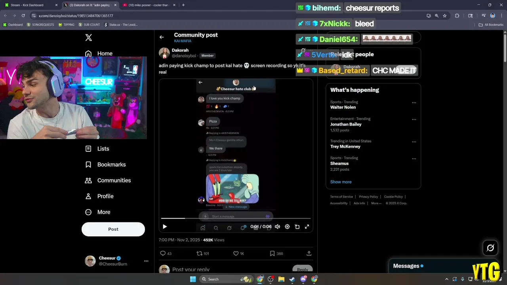507x285 pixels.
Task: Click the back arrow beside Community post
Action: click(162, 37)
